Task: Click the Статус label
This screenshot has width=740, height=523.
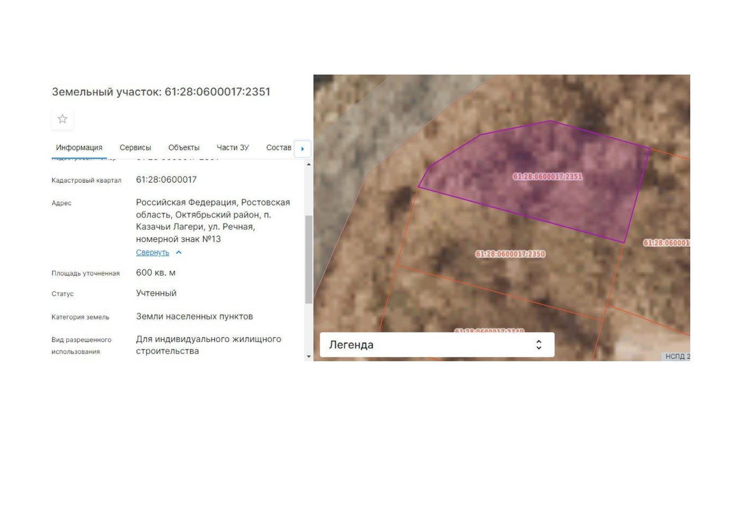Action: pos(62,294)
